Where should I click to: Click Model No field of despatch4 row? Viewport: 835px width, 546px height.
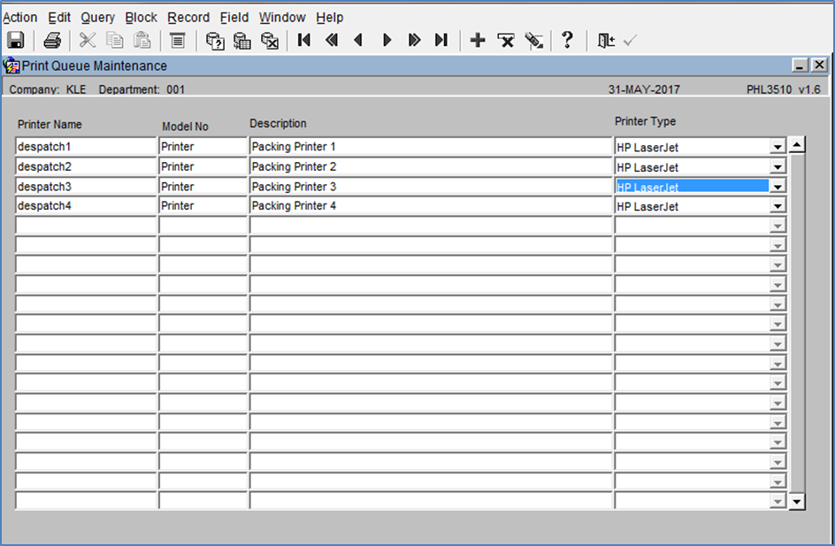tap(203, 205)
